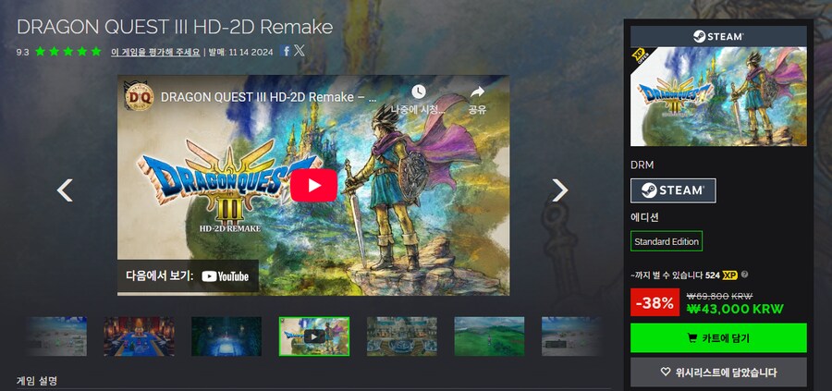832x391 pixels.
Task: Click the green star rating row
Action: pos(67,52)
